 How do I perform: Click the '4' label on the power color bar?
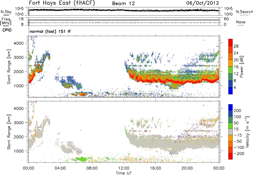[x=235, y=87]
